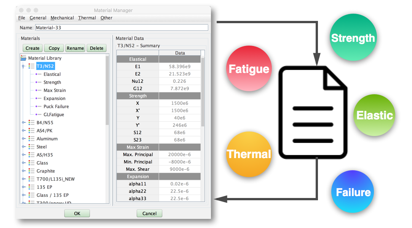The height and width of the screenshot is (228, 412).
Task: Click the Name input field
Action: (121, 28)
